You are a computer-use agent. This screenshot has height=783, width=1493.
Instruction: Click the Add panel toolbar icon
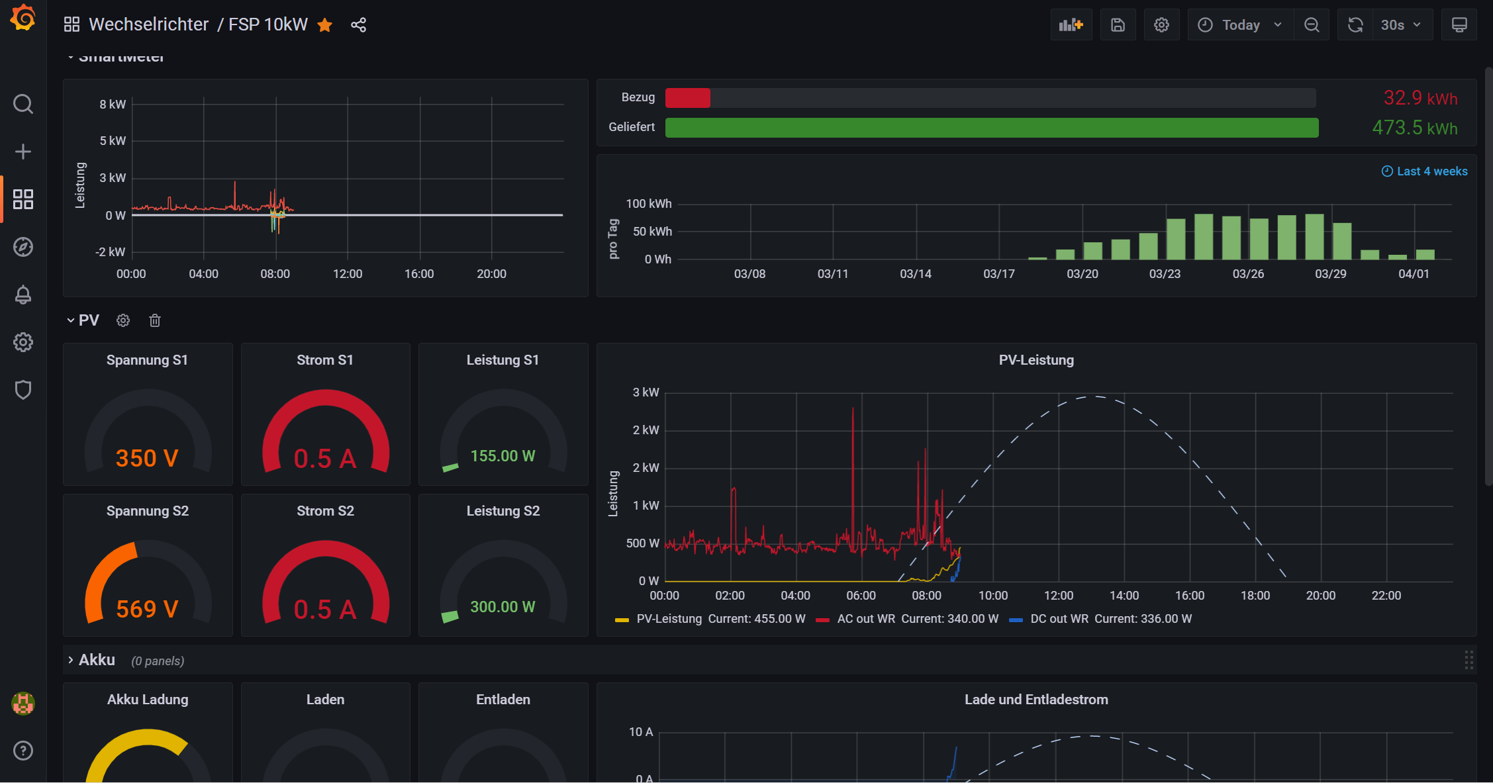1071,25
